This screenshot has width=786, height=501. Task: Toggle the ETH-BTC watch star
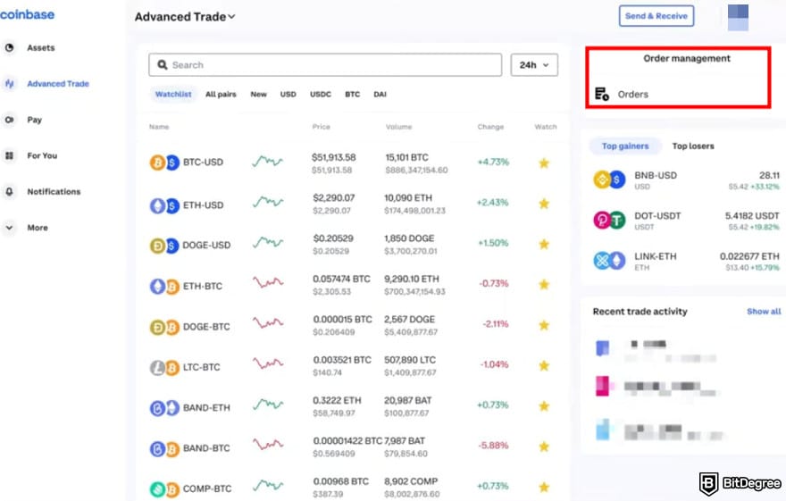click(544, 285)
